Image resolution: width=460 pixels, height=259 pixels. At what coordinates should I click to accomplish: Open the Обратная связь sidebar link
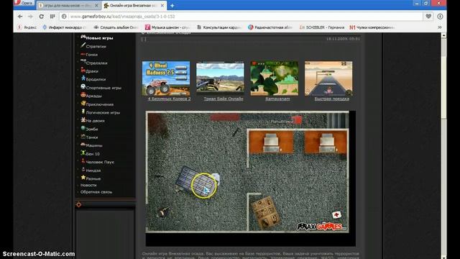(x=96, y=192)
